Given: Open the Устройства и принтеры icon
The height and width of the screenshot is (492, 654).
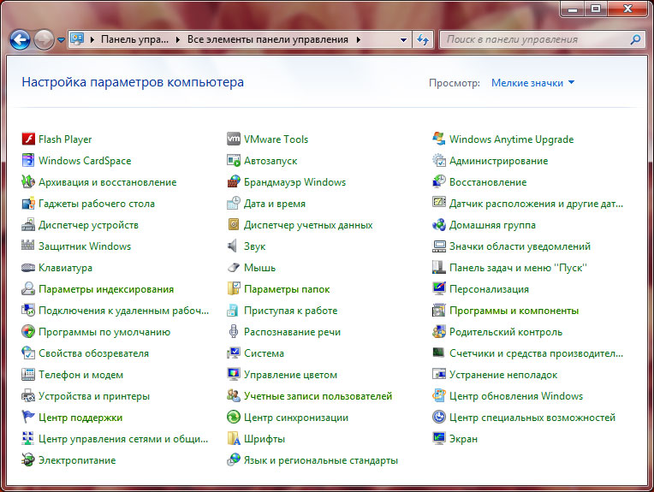Looking at the screenshot, I should [28, 395].
